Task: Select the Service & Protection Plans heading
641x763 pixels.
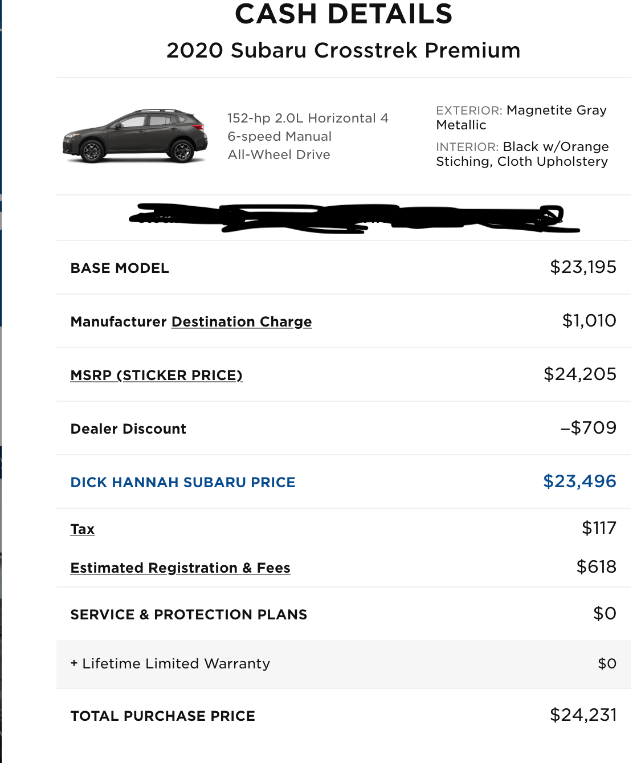Action: click(x=189, y=615)
